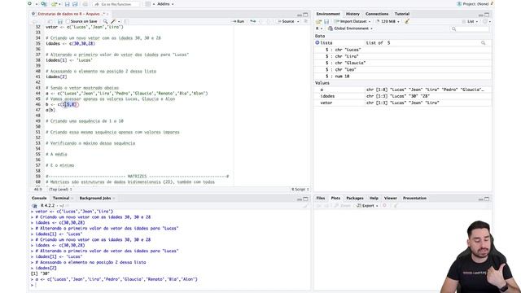521x293 pixels.
Task: Open the Global Environment dropdown
Action: [351, 28]
